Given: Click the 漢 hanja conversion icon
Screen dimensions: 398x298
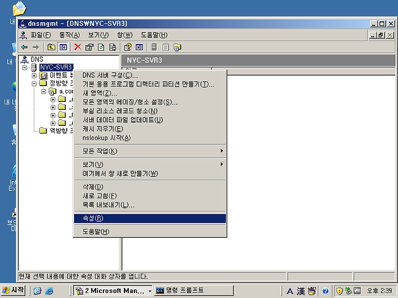Looking at the screenshot, I should 301,291.
